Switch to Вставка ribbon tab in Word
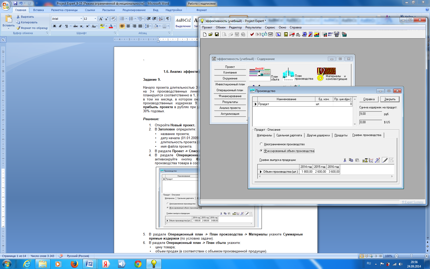Viewport: 430px width, 269px height. [38, 10]
